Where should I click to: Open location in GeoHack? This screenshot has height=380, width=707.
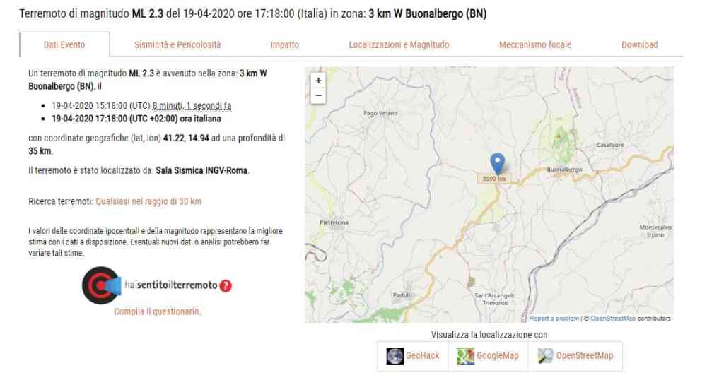point(413,356)
